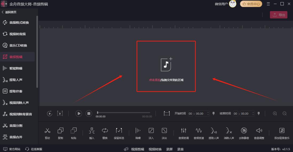Click the marker pin next to 开始时间

pos(214,113)
